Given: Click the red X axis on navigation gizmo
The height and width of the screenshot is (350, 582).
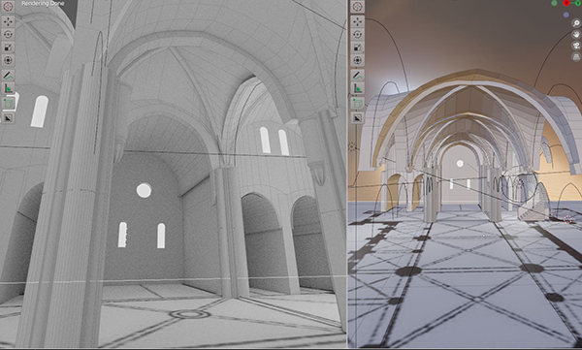Looking at the screenshot, I should (x=566, y=3).
